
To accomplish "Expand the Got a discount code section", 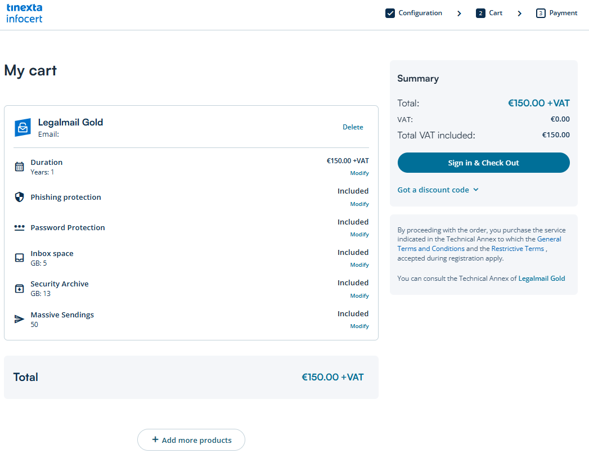I will tap(438, 190).
